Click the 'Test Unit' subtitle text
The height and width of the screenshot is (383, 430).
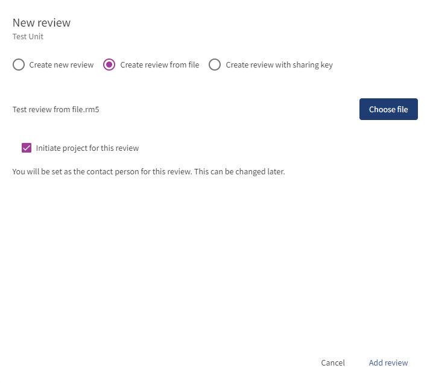pos(28,37)
